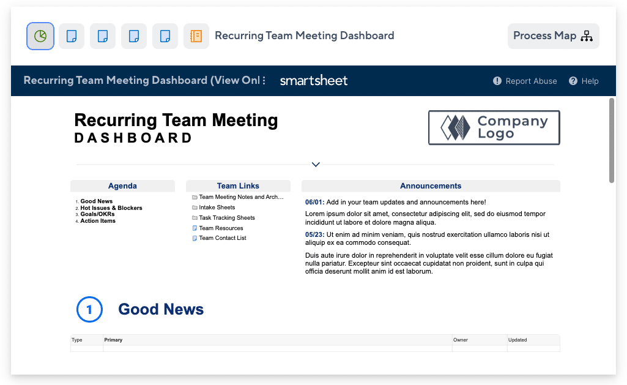Click the Recurring Team Meeting dashboard heading

(x=176, y=120)
